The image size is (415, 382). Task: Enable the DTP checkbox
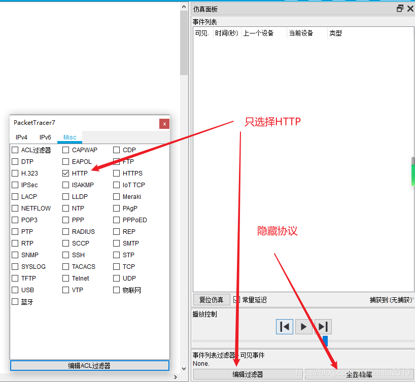coord(15,161)
